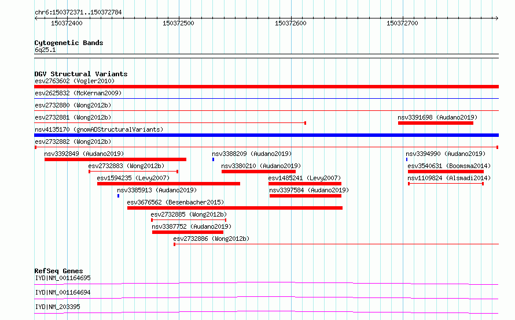The height and width of the screenshot is (320, 515).
Task: Select the esv2732882 (Wong2012b) label
Action: click(x=73, y=142)
